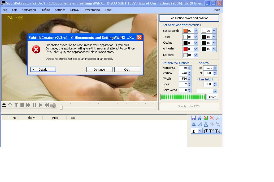This screenshot has width=274, height=182.
Task: Open the Display menu
Action: pos(75,10)
